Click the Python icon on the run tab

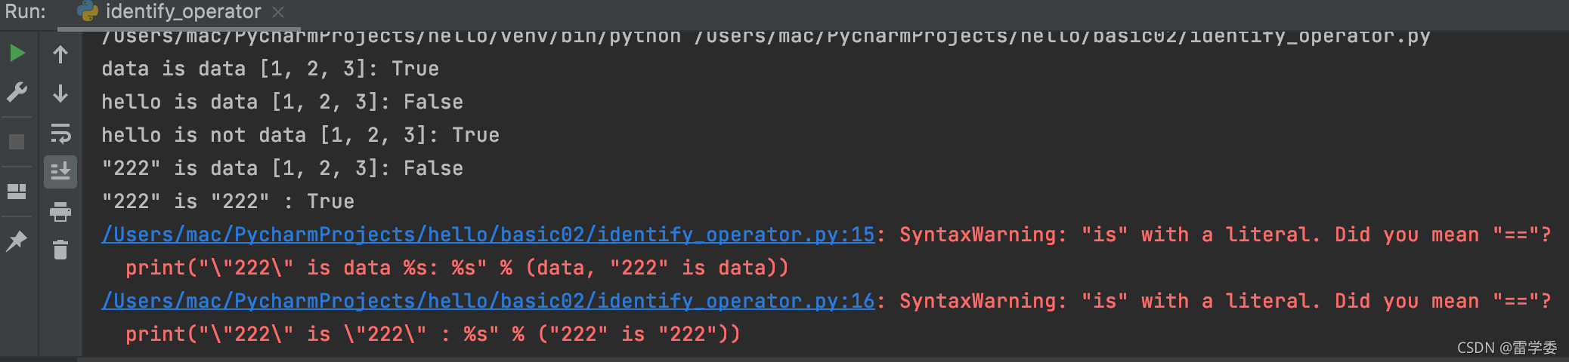click(88, 11)
